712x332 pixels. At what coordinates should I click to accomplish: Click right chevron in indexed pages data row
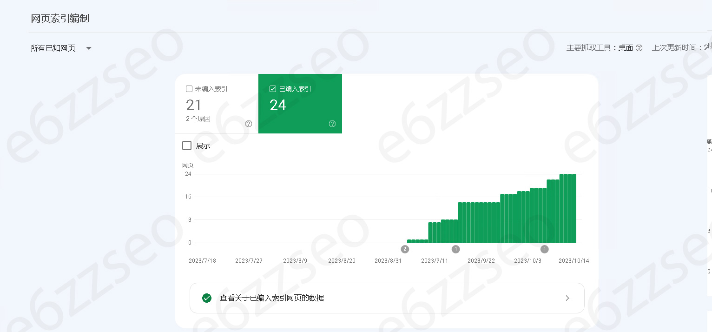coord(567,298)
